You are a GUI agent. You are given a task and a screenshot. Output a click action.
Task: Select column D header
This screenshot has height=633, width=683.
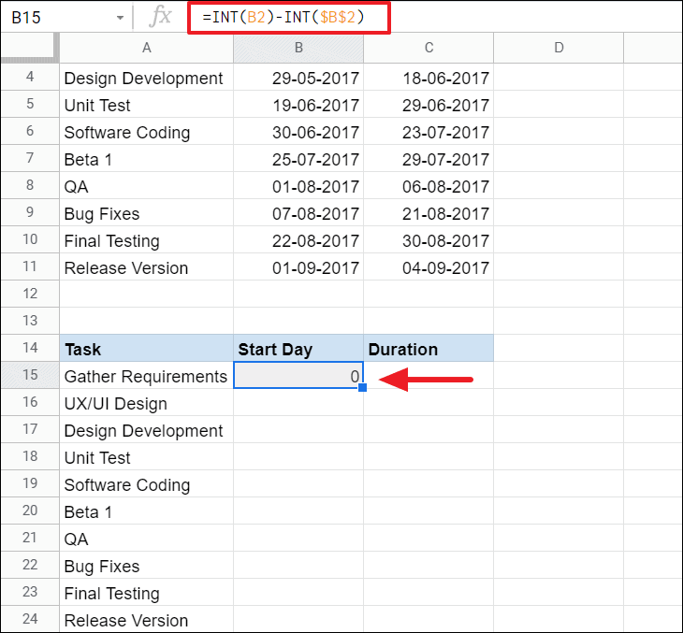coord(559,48)
